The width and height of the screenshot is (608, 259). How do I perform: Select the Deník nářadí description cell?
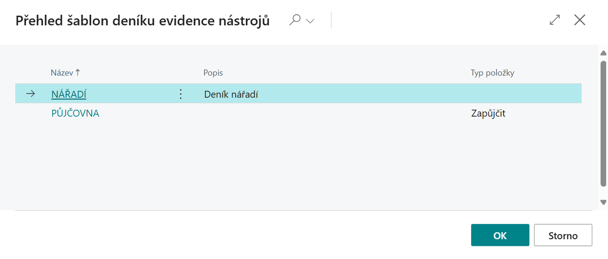tap(232, 94)
